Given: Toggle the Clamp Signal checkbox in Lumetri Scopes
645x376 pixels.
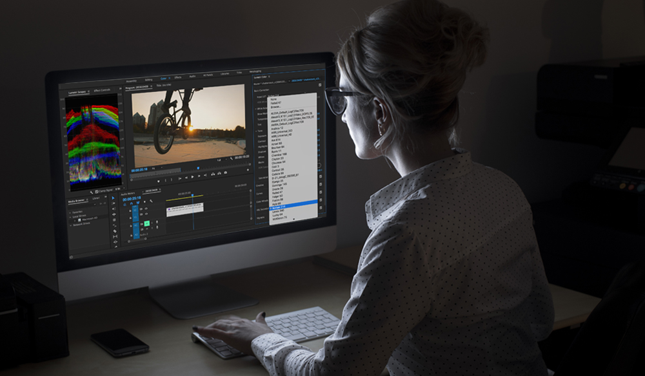Looking at the screenshot, I should tap(97, 191).
